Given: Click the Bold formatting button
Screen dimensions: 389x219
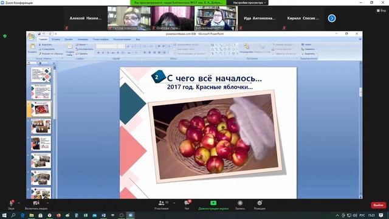Looking at the screenshot, I should coord(98,53).
